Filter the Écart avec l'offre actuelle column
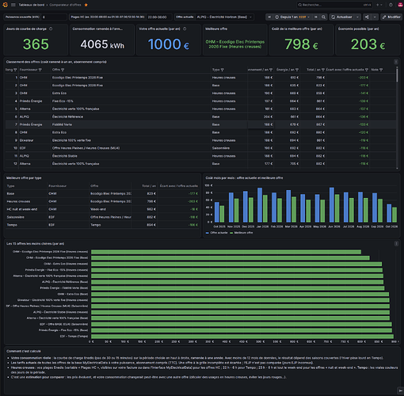The height and width of the screenshot is (396, 404). click(x=367, y=70)
